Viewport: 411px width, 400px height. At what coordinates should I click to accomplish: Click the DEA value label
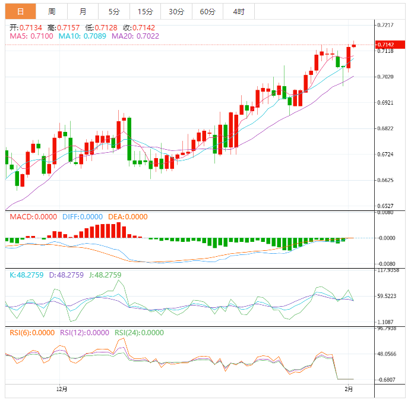pos(128,217)
